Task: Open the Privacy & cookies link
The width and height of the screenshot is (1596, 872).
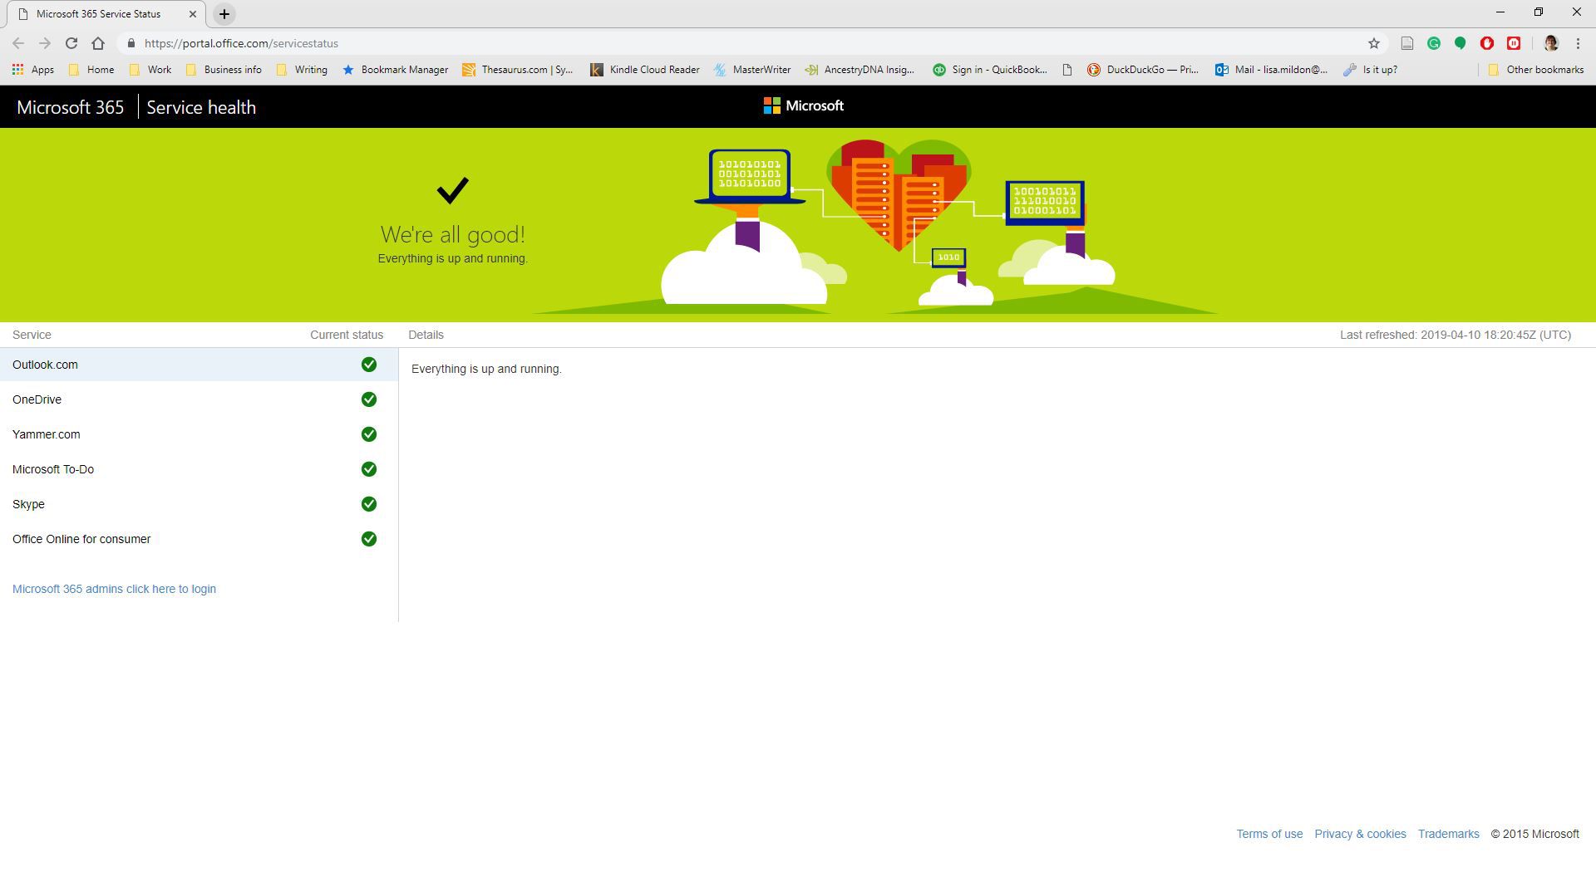Action: [1360, 834]
